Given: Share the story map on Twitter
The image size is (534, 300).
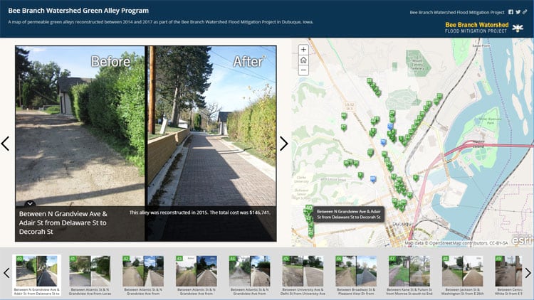Looking at the screenshot, I should (x=518, y=12).
